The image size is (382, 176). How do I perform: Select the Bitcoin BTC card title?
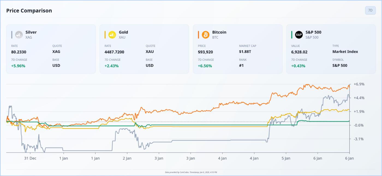point(219,32)
